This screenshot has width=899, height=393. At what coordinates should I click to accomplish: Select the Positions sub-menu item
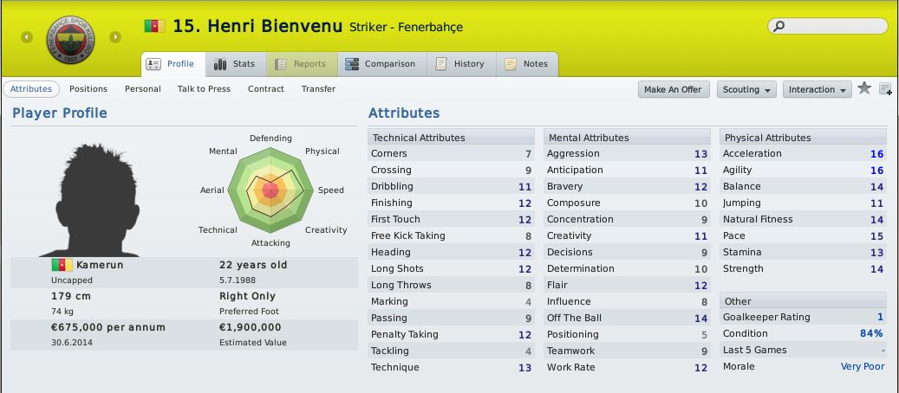point(88,89)
